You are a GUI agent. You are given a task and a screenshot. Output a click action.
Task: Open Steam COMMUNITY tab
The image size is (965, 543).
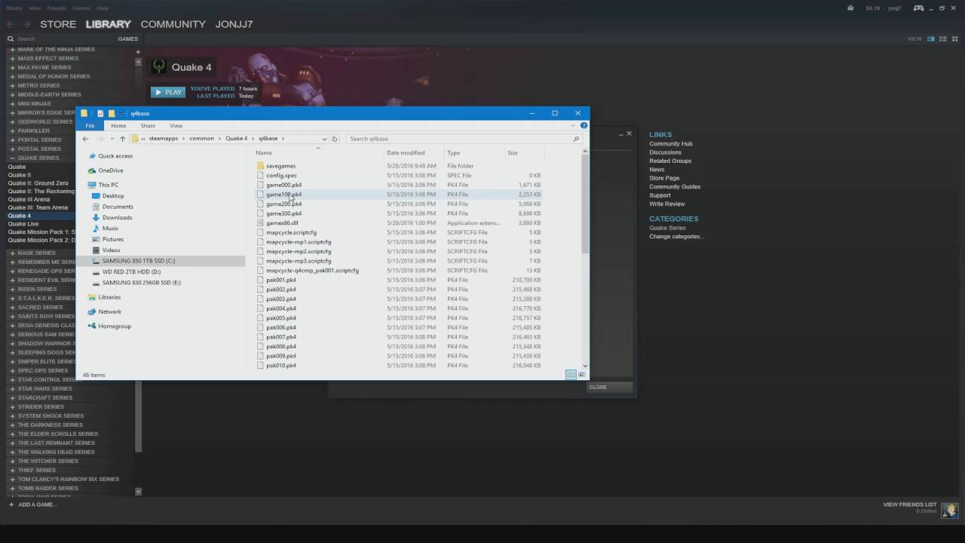173,24
